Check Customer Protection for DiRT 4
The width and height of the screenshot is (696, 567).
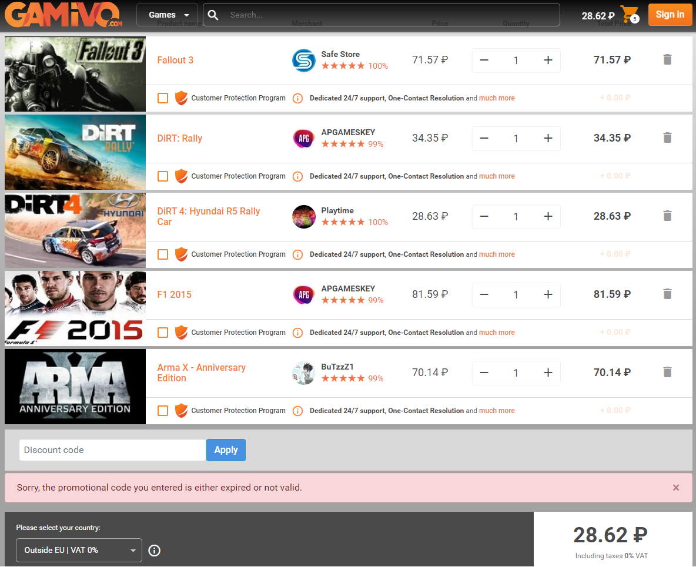163,254
